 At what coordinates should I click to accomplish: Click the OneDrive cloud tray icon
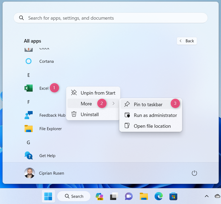(x=217, y=196)
